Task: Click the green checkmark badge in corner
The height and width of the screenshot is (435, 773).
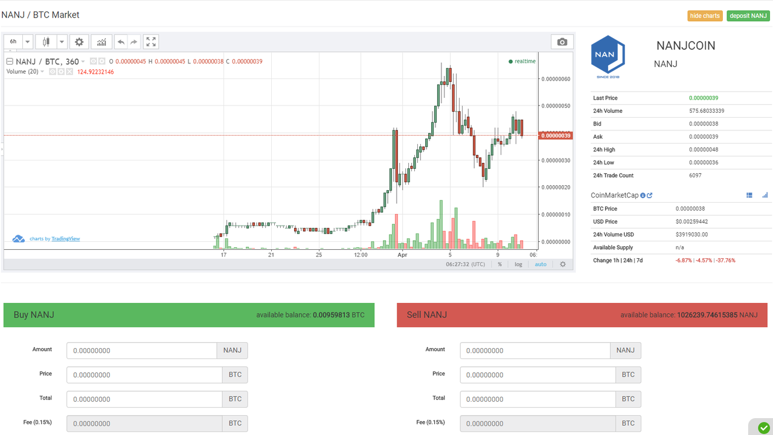Action: pyautogui.click(x=763, y=428)
